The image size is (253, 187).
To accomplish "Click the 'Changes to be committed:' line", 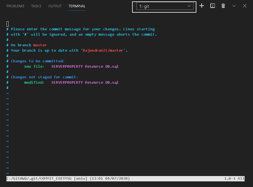I will tap(38, 61).
